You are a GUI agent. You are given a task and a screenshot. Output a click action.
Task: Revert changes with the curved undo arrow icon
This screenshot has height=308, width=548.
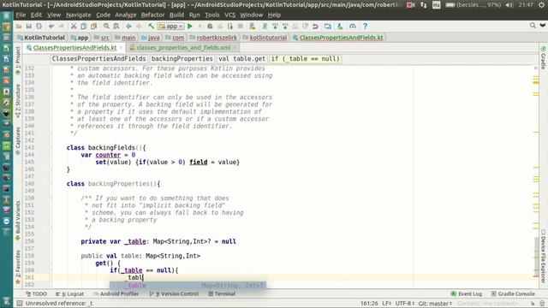pos(315,27)
